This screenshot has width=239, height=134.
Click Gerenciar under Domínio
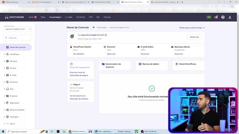point(111,54)
